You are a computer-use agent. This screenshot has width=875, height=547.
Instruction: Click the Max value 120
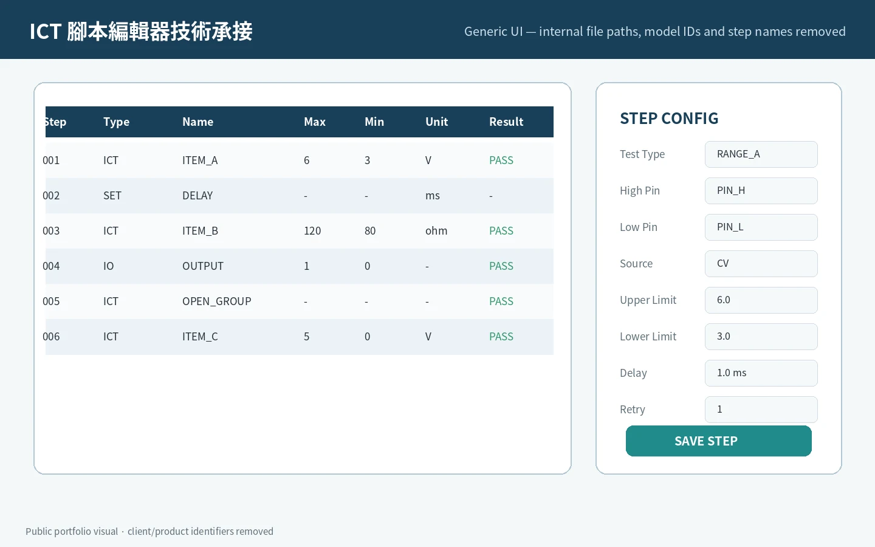(x=312, y=231)
